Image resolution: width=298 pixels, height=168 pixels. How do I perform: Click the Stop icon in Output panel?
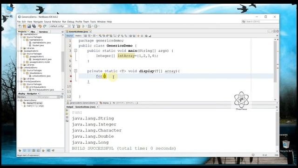67,117
